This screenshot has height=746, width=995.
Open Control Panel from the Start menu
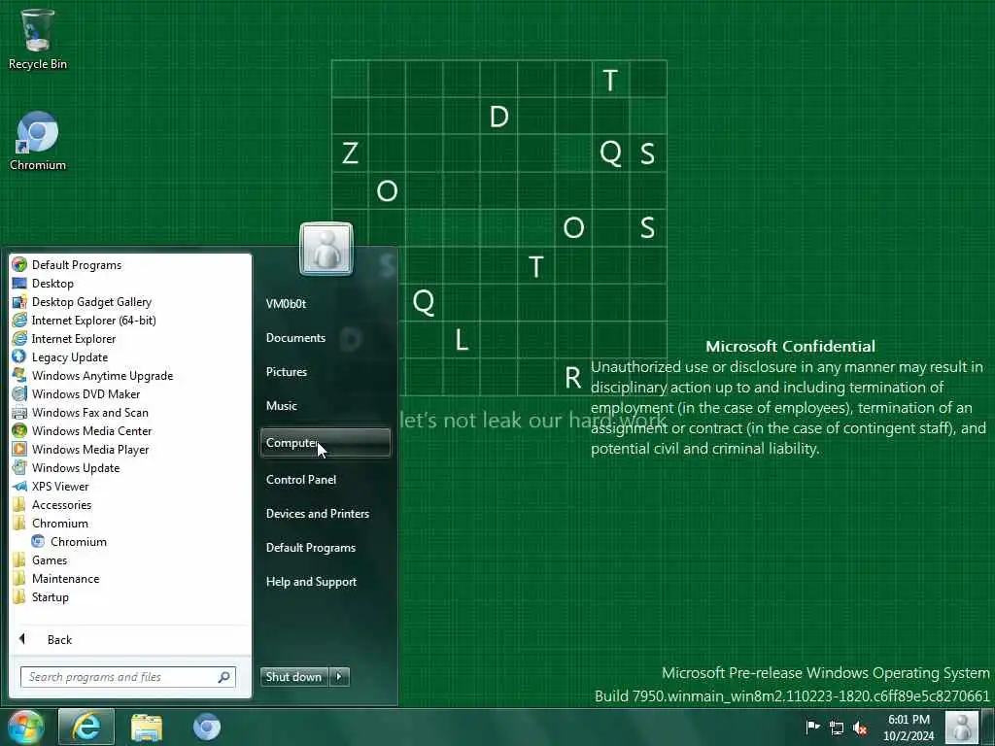point(301,479)
